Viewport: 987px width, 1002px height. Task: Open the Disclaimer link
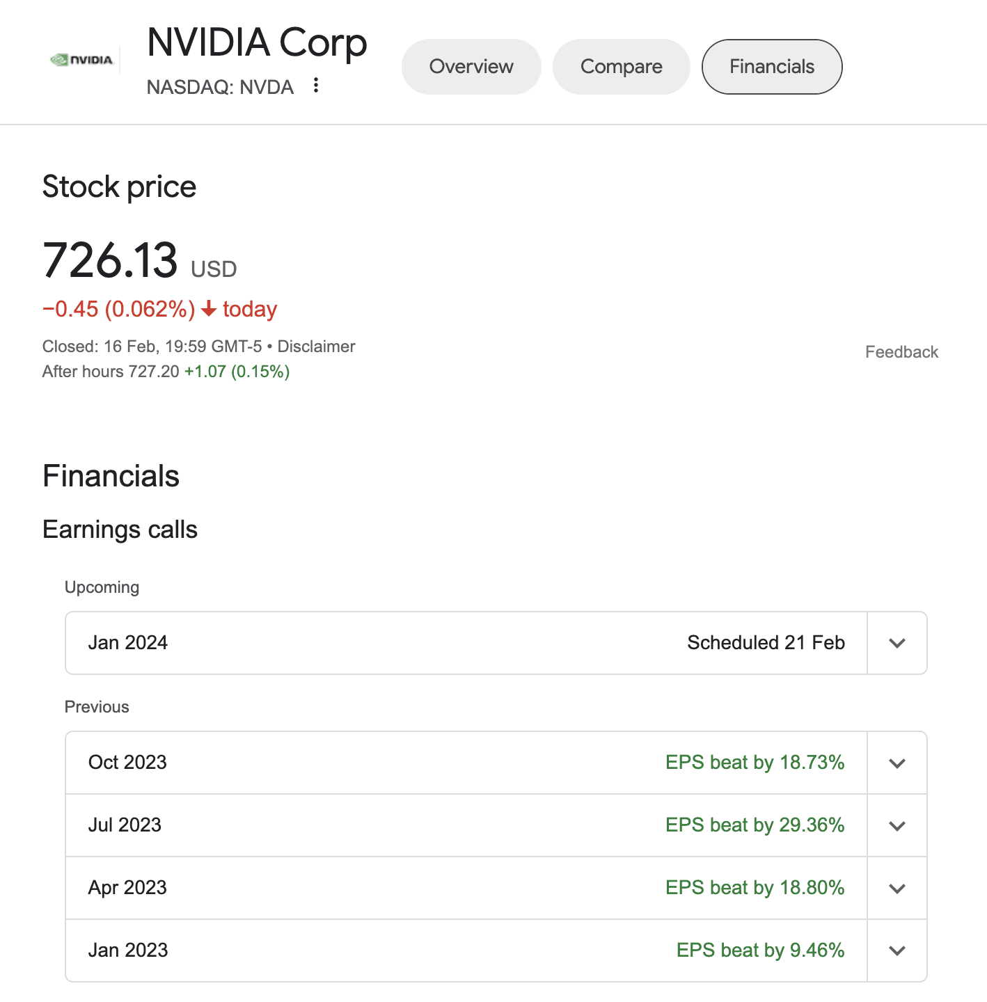316,347
